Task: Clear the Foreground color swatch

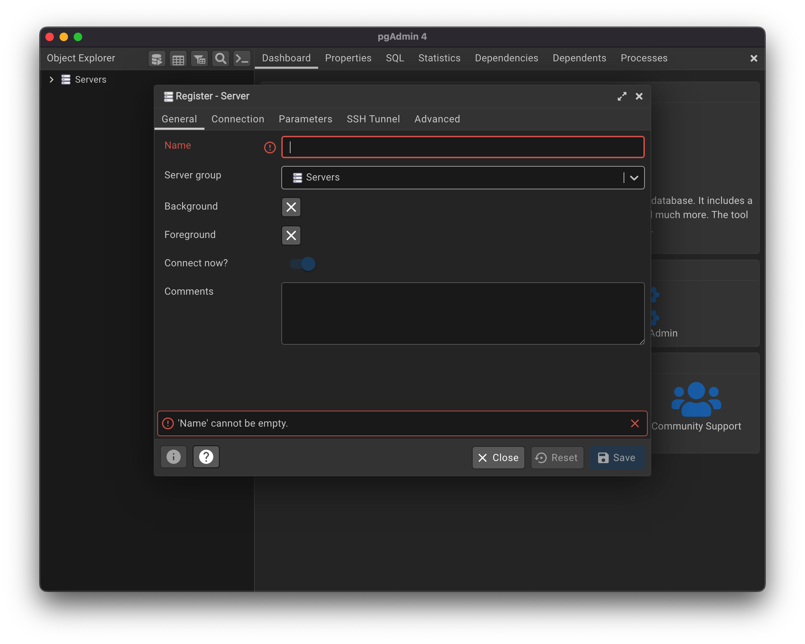Action: (291, 235)
